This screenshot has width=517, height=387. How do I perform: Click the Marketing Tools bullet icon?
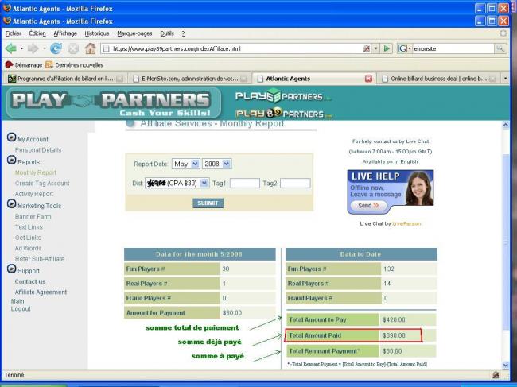click(12, 204)
